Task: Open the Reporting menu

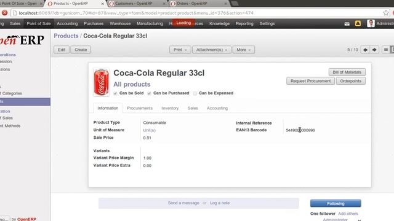Action: (244, 23)
